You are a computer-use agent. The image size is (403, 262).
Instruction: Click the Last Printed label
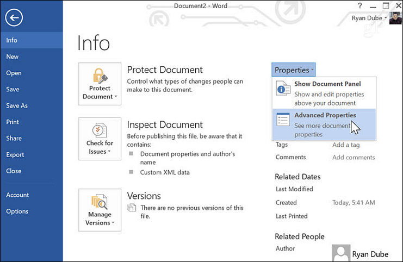pyautogui.click(x=292, y=216)
